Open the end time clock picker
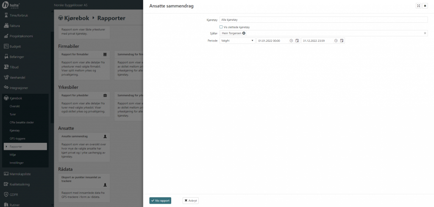The width and height of the screenshot is (434, 207). click(x=336, y=41)
